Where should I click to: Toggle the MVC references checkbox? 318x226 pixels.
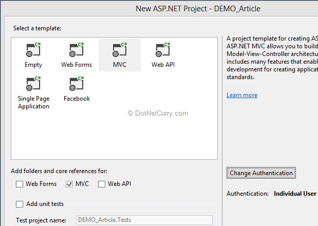[69, 184]
